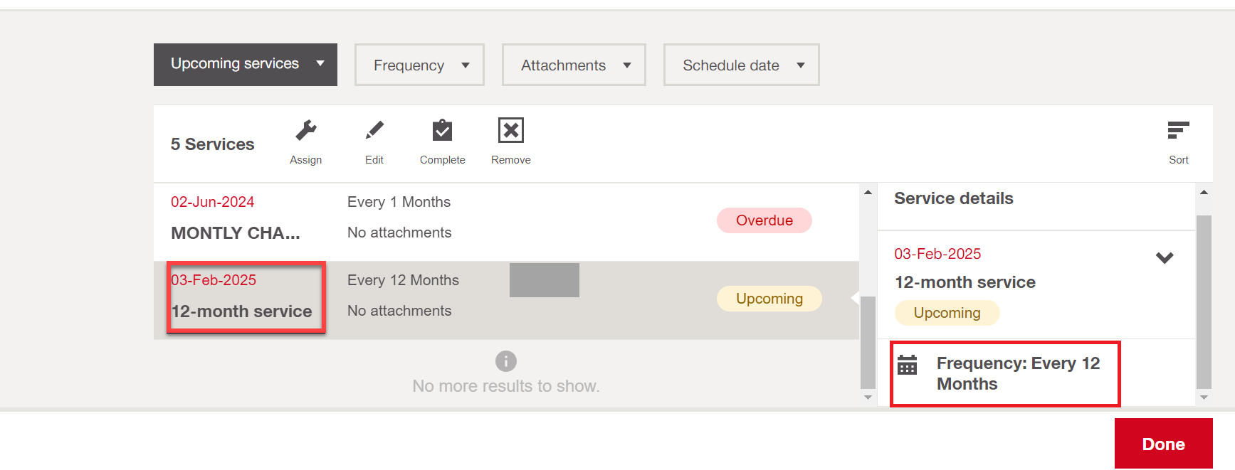Select the 12-month service row
Image resolution: width=1235 pixels, height=470 pixels.
point(506,300)
